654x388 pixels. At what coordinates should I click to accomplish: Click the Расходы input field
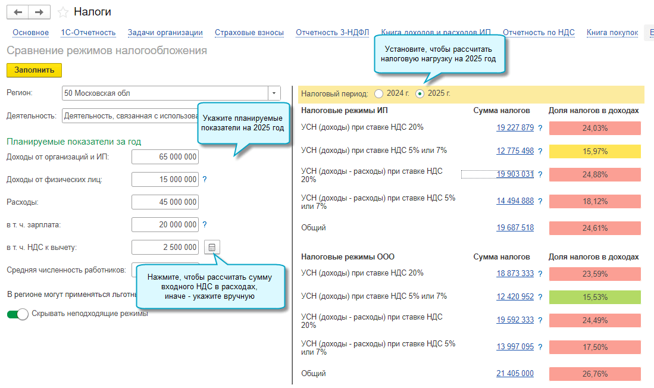[165, 202]
